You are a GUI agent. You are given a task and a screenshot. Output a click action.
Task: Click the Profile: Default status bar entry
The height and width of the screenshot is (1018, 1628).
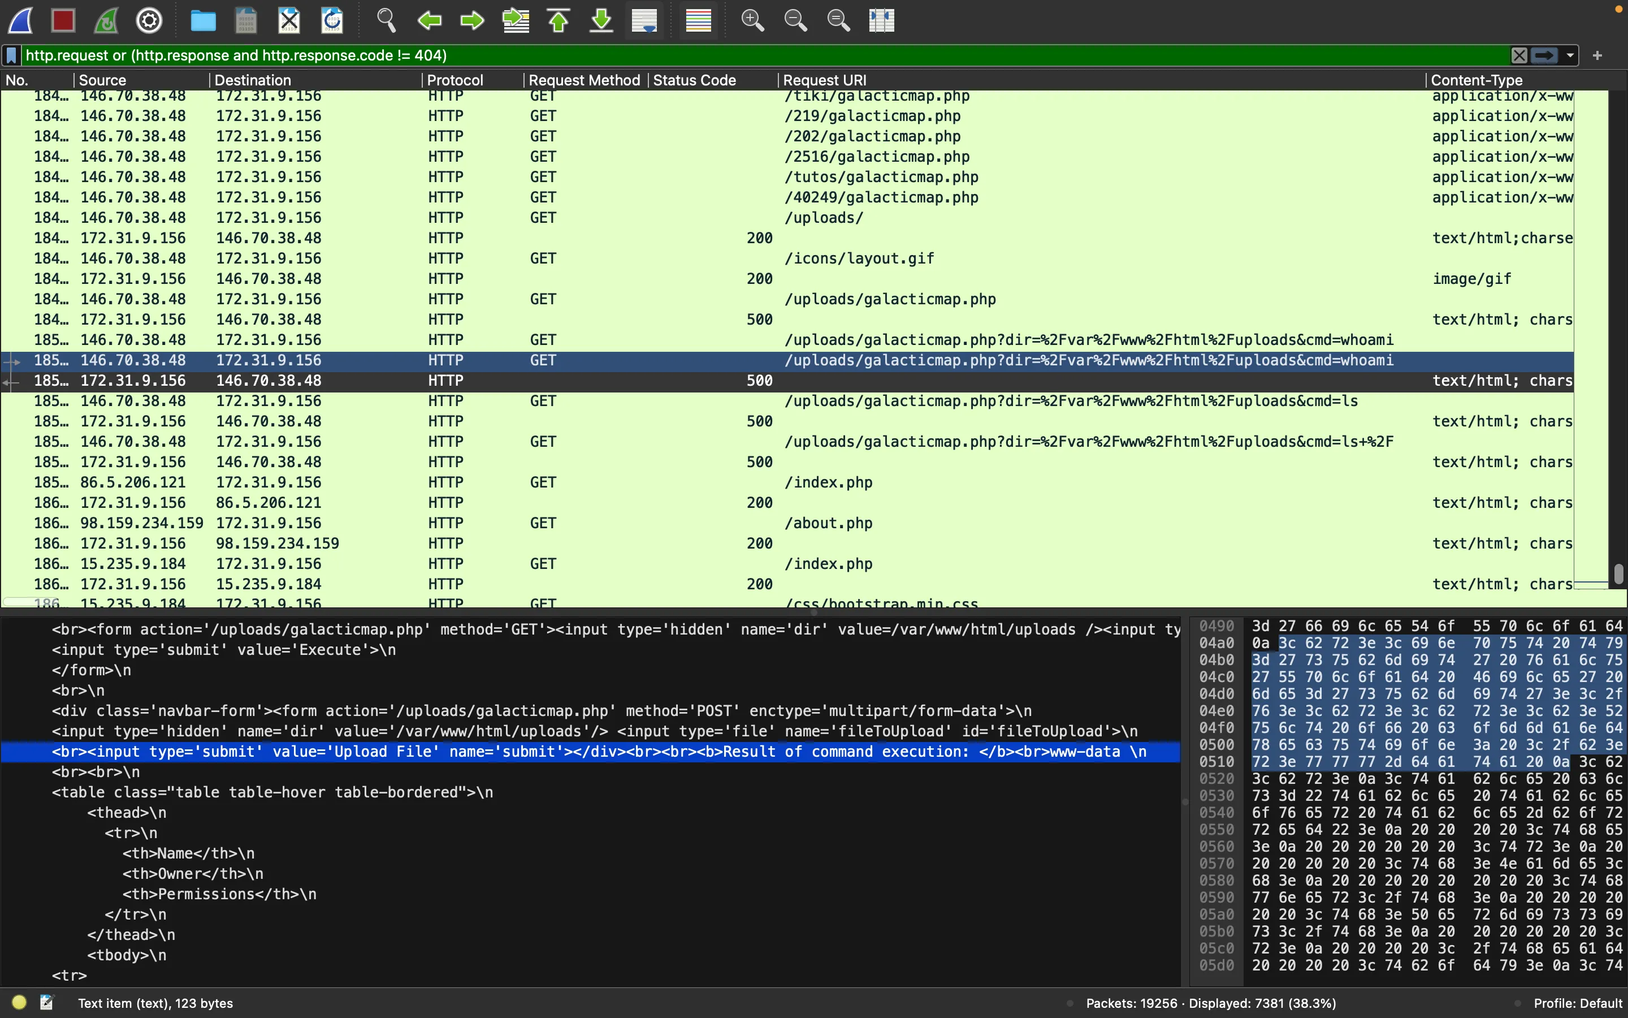[x=1578, y=1003]
